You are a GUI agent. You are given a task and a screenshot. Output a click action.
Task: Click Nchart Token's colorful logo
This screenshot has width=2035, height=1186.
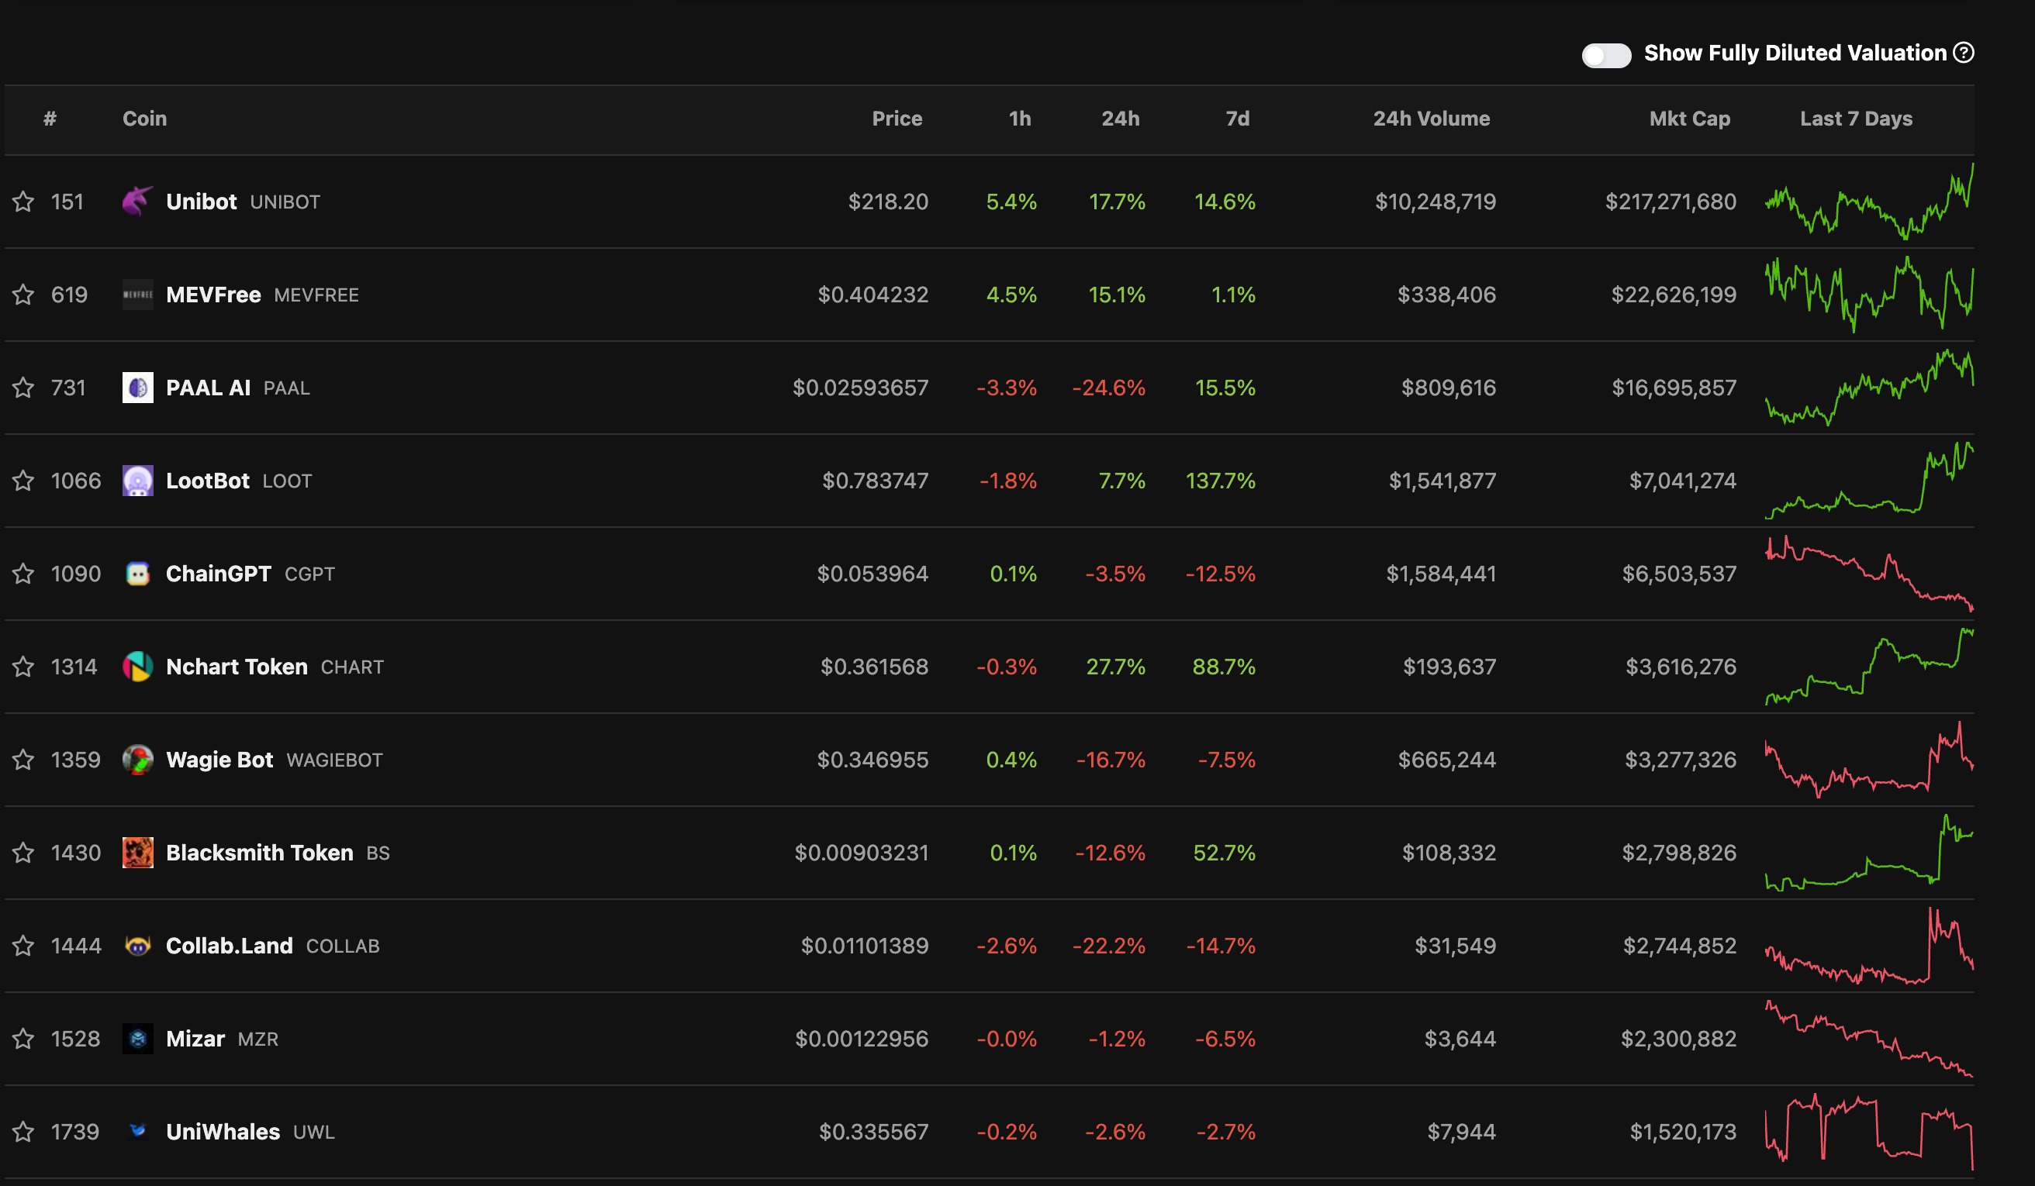(x=137, y=666)
